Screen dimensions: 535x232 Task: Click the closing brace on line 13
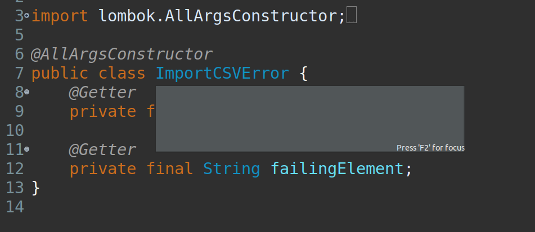pyautogui.click(x=35, y=188)
